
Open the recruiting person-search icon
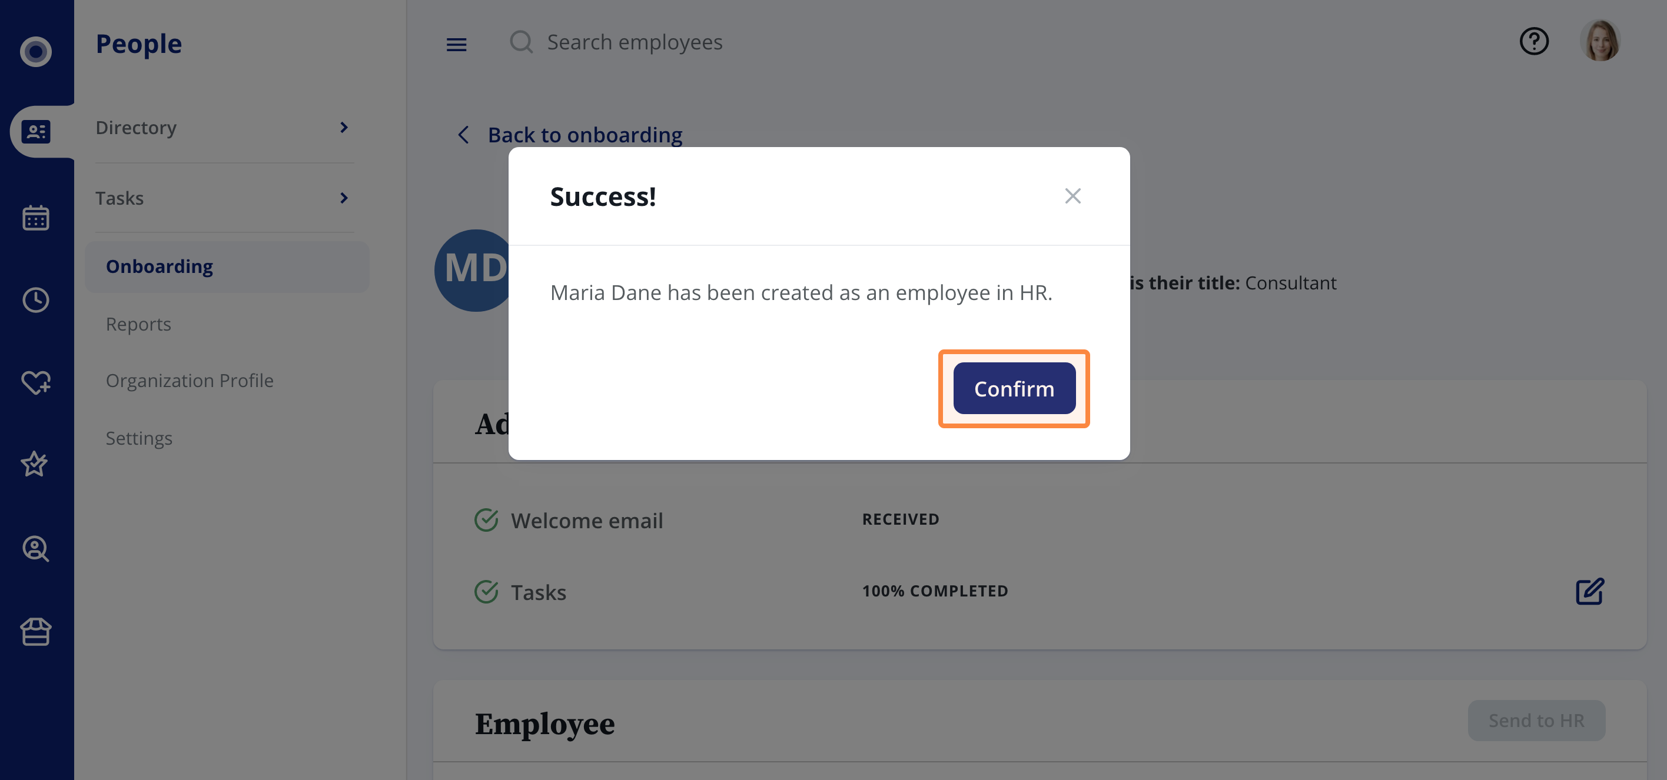35,548
